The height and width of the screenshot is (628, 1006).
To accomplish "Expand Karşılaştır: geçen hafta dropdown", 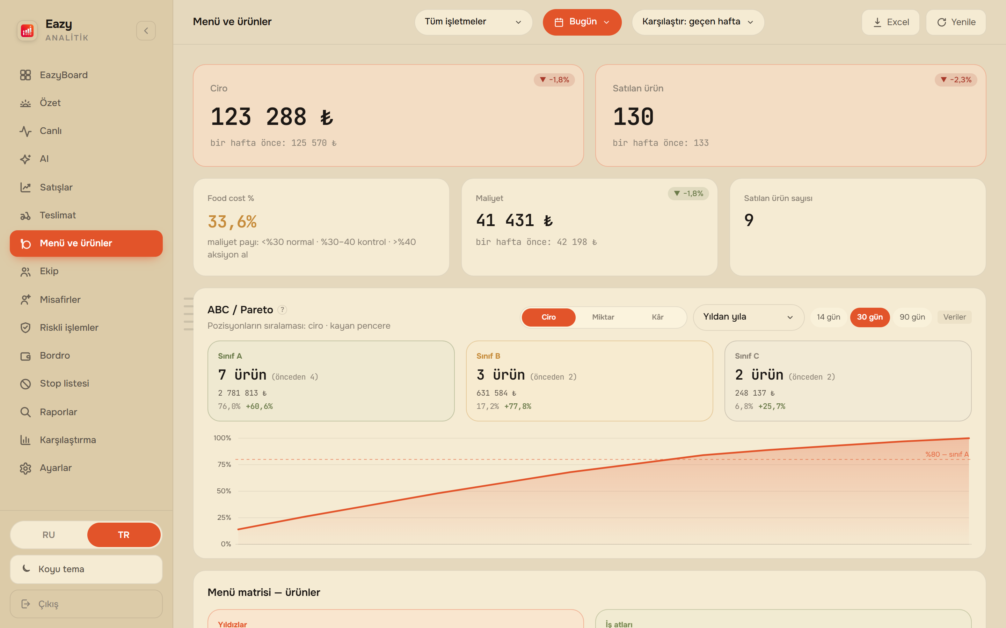I will tap(698, 22).
